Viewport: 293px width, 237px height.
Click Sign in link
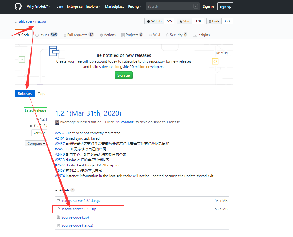[x=208, y=7]
